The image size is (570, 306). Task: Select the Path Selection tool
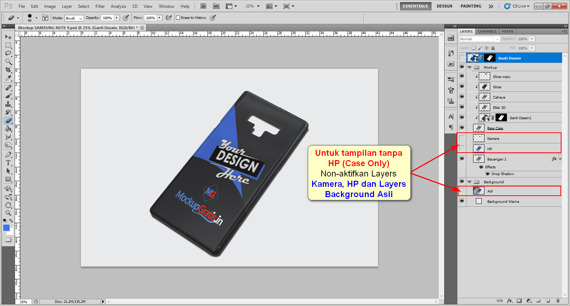pyautogui.click(x=8, y=171)
